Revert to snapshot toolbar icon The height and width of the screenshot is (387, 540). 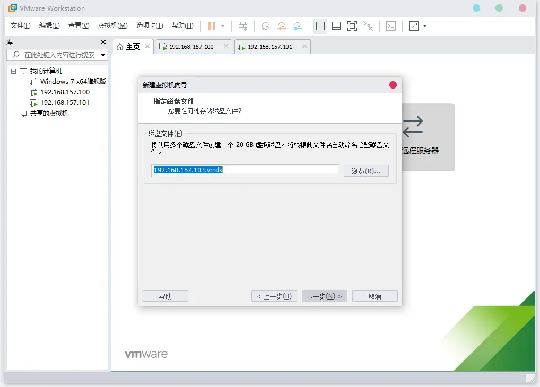(281, 26)
